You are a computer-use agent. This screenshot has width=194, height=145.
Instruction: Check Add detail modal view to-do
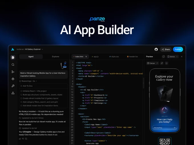(21, 105)
